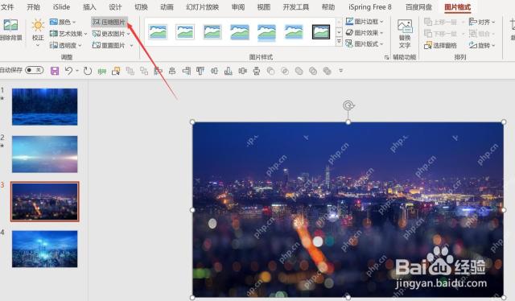515x301 pixels.
Task: Click selection pane icon in quick access toolbar
Action: (116, 71)
